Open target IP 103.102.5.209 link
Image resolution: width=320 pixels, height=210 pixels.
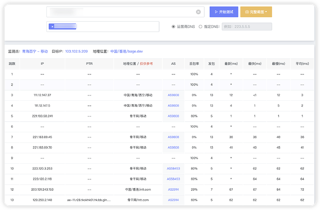[77, 51]
